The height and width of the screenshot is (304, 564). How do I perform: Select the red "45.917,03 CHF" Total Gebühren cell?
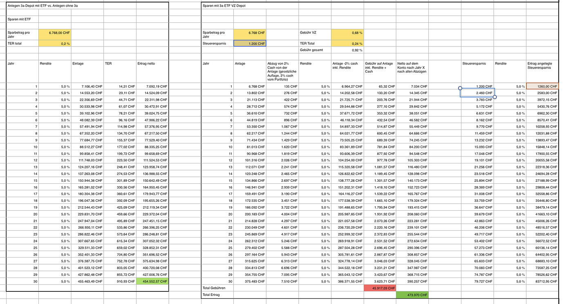(x=380, y=288)
